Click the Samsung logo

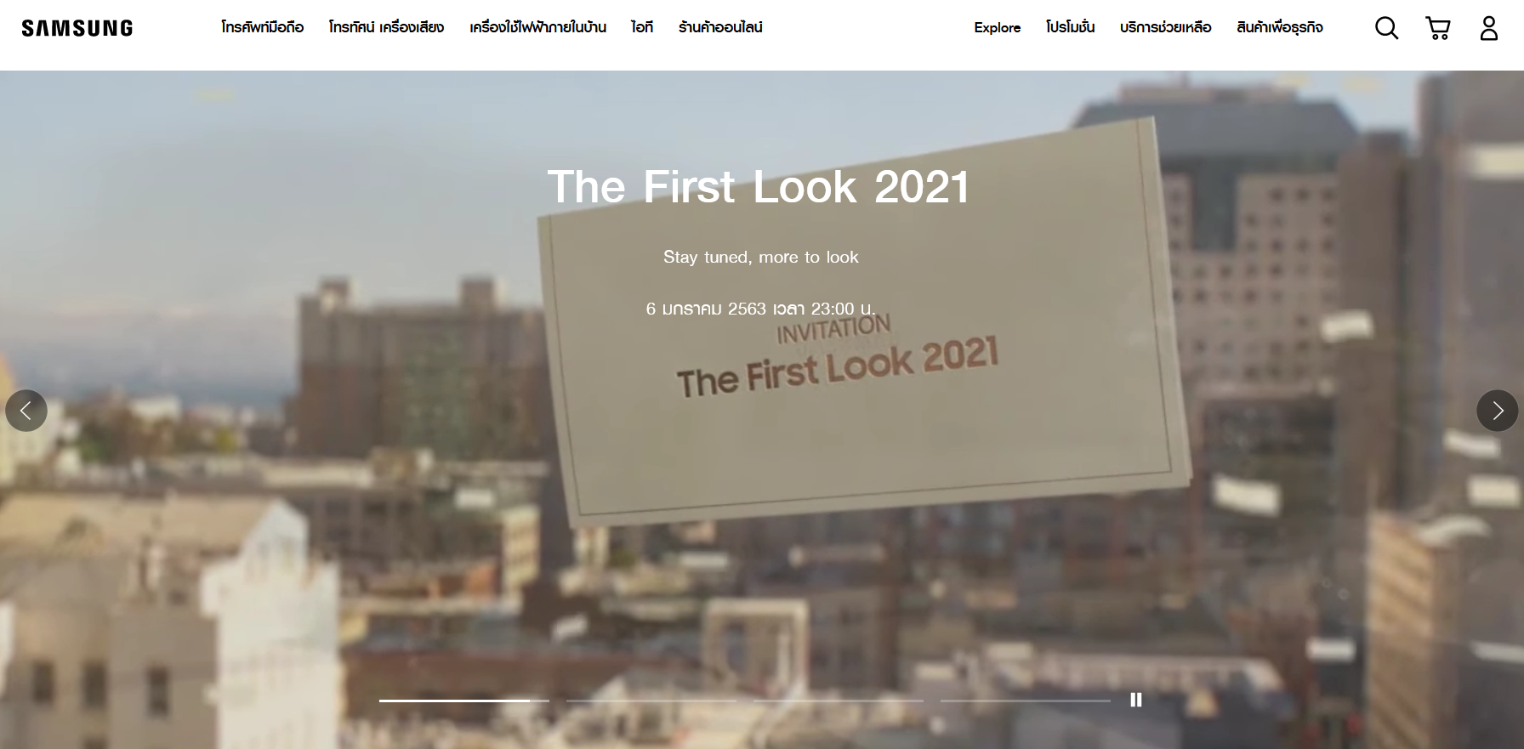(x=77, y=28)
